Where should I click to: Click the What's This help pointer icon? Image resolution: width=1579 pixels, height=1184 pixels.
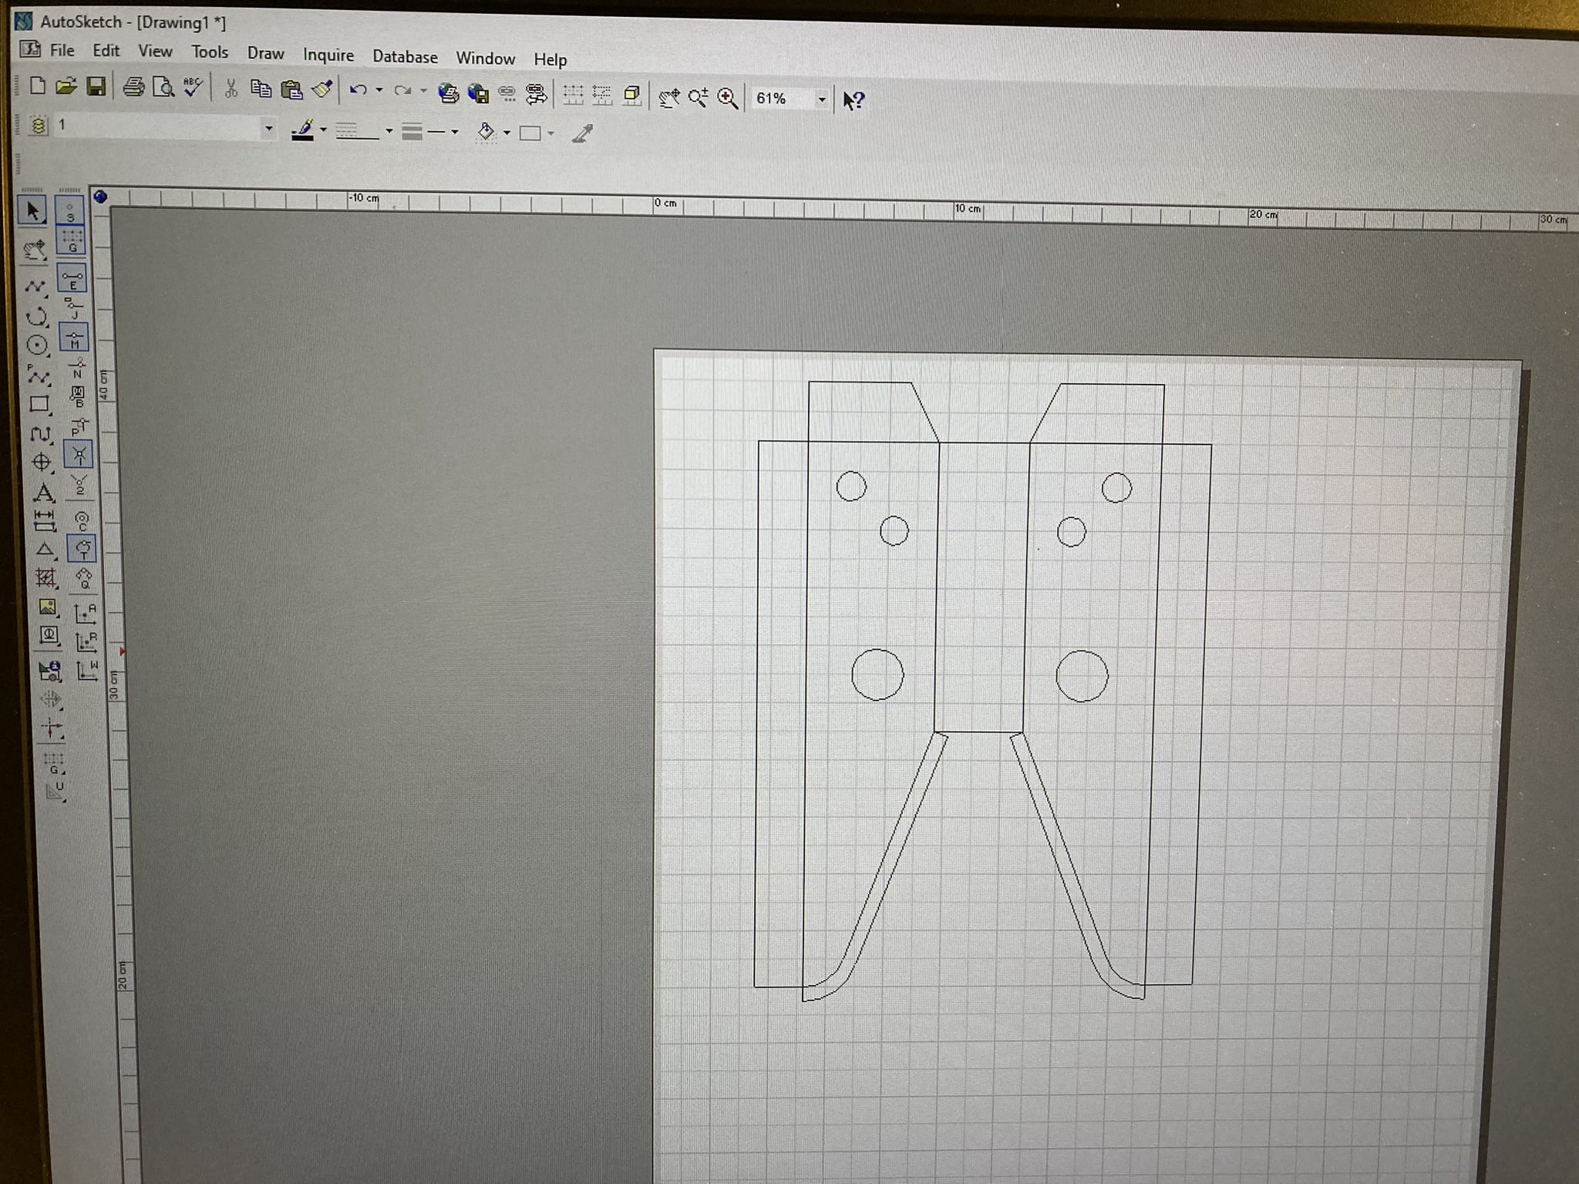853,100
